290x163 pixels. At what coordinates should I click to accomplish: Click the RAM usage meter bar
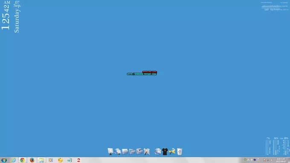276,148
